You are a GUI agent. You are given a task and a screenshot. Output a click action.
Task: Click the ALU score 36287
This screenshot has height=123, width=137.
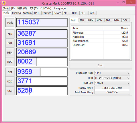(42, 34)
